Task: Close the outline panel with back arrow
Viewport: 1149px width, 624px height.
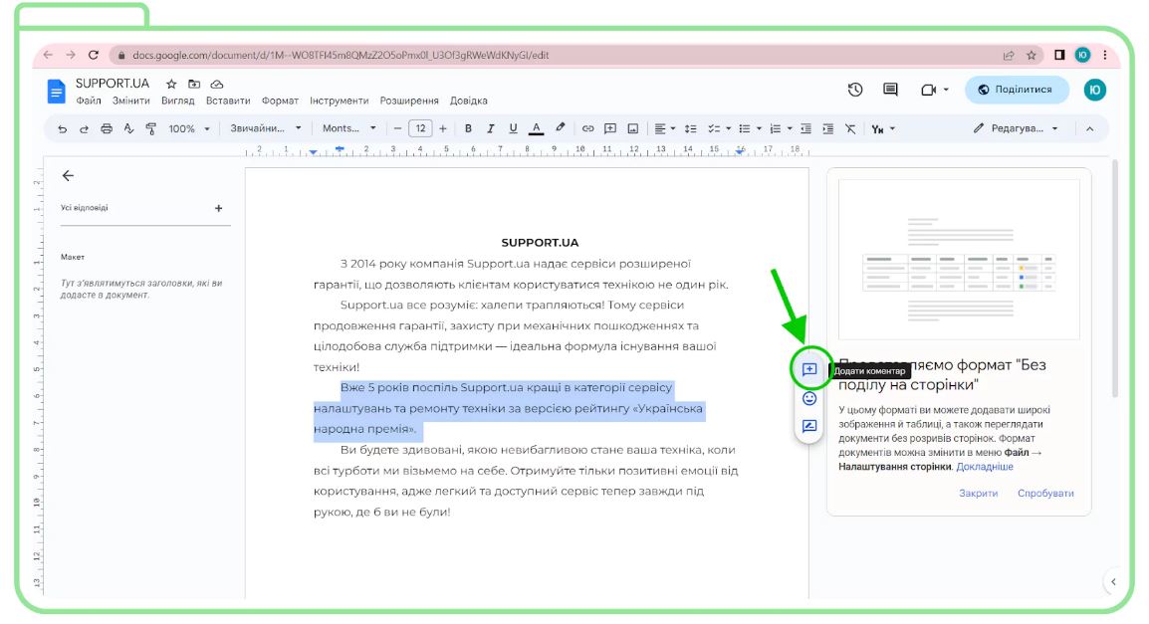Action: pos(68,176)
